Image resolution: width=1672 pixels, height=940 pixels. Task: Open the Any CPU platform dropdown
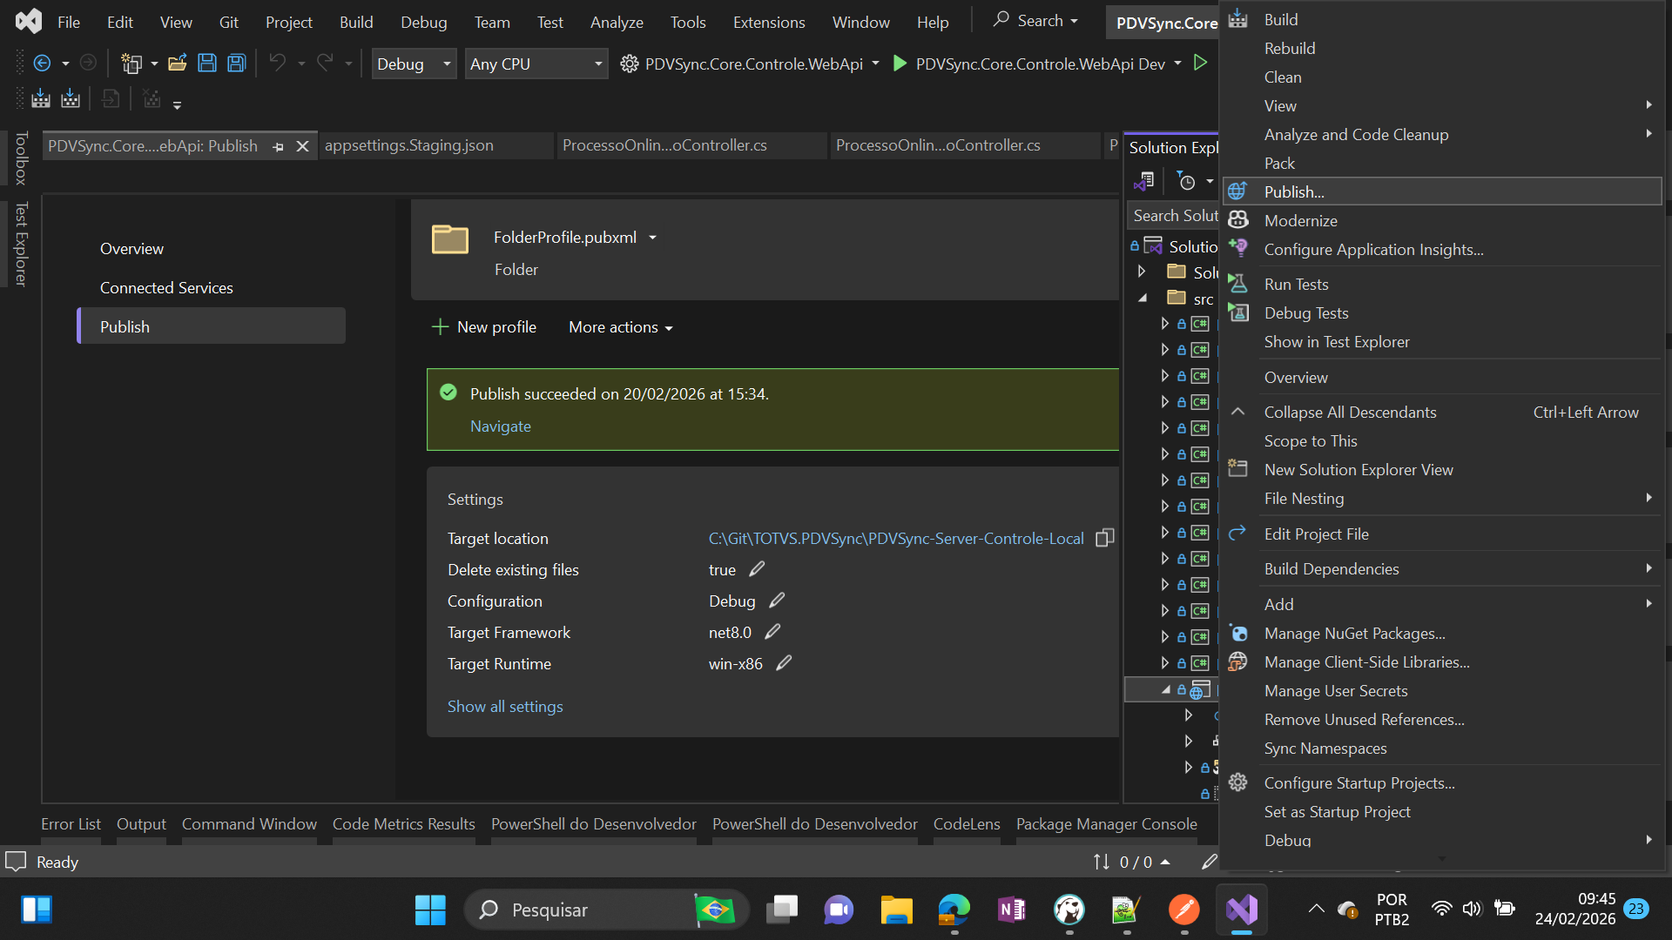pos(598,64)
